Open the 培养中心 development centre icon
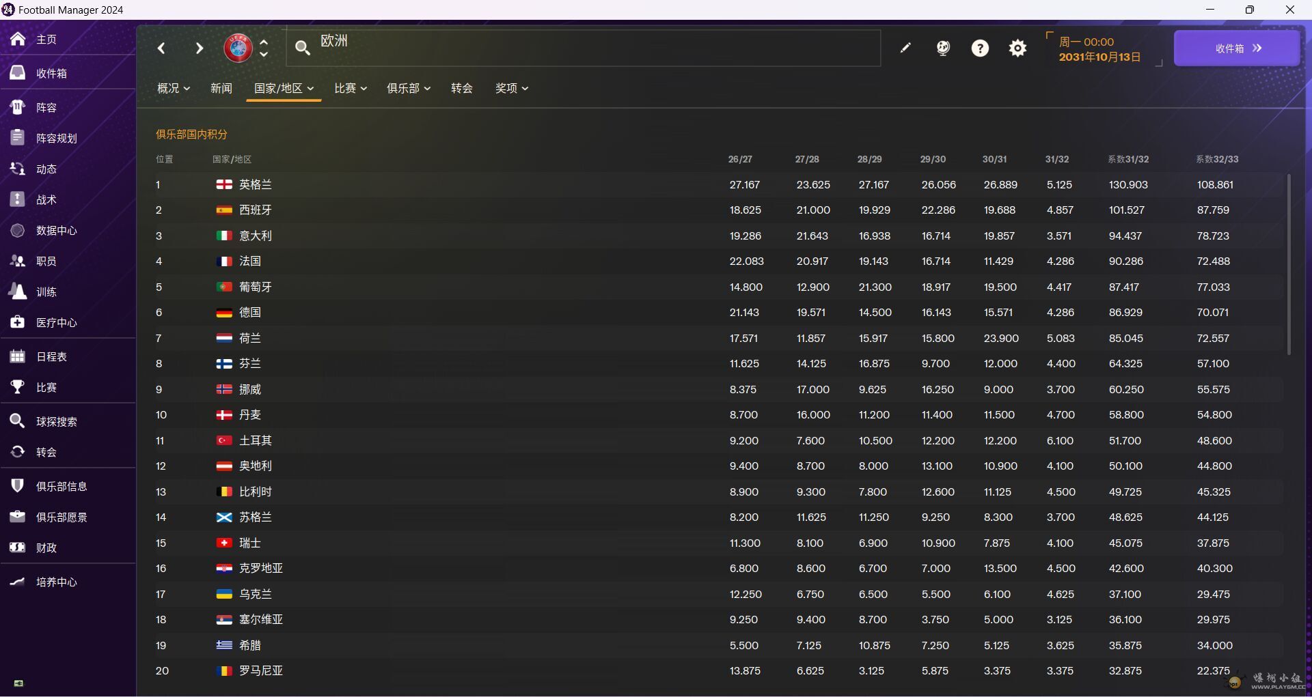Screen dimensions: 1312x697 point(18,582)
